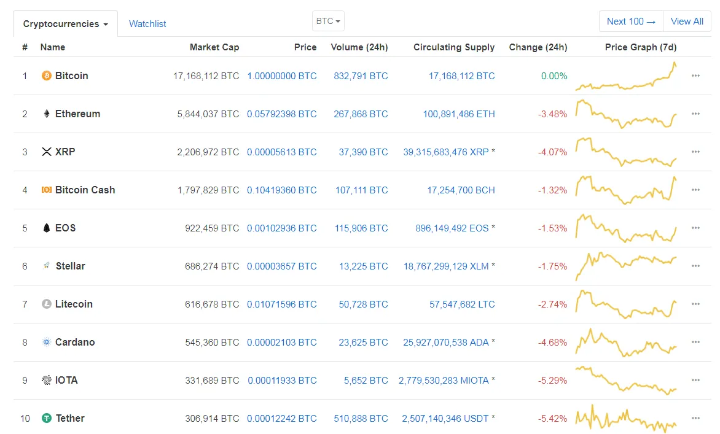Click the Tether logo icon
The width and height of the screenshot is (720, 434).
[46, 419]
